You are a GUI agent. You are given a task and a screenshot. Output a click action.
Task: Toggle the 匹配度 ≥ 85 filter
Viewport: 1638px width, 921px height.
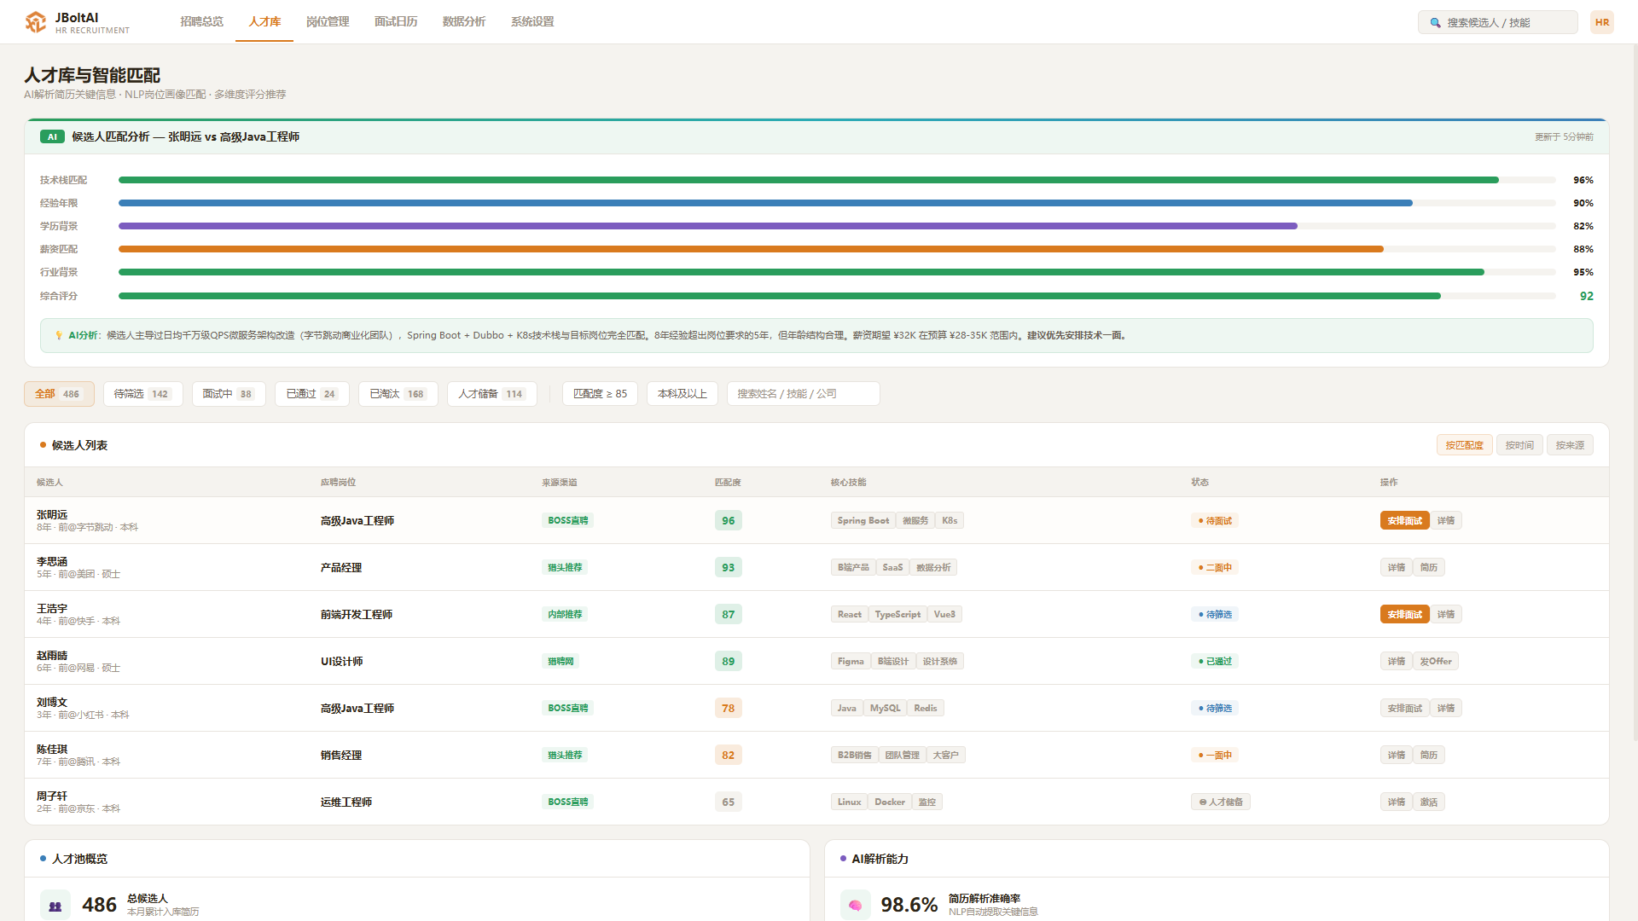(x=600, y=394)
